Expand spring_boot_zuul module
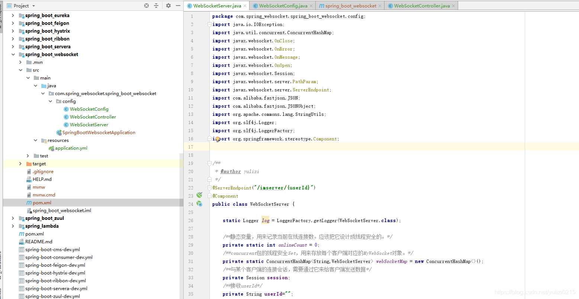 point(13,218)
